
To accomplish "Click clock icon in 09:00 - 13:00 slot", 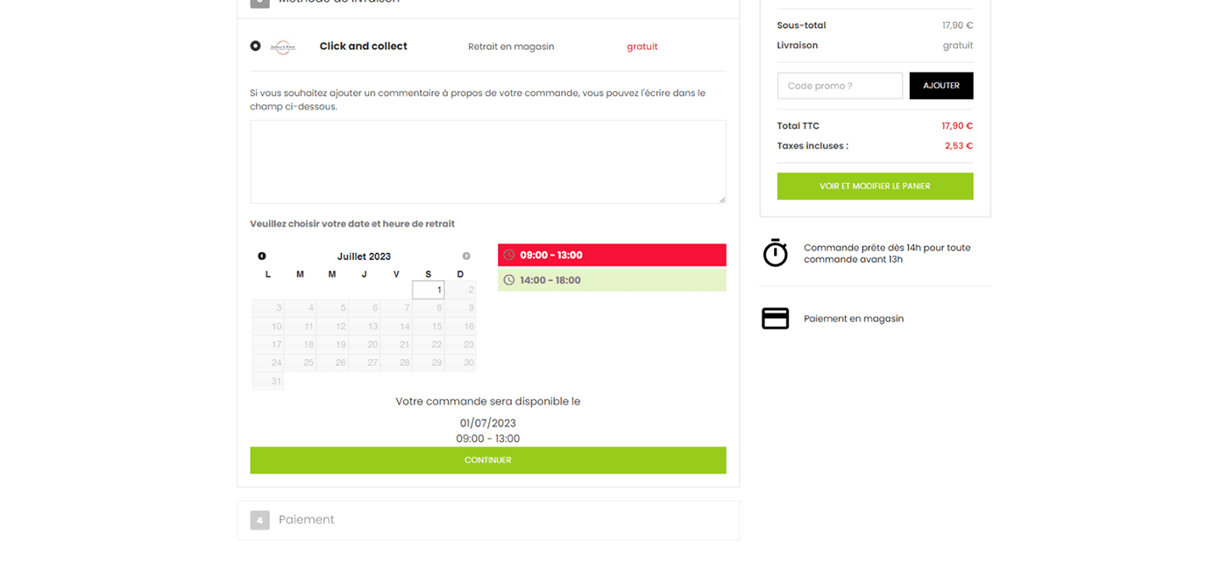I will tap(509, 256).
